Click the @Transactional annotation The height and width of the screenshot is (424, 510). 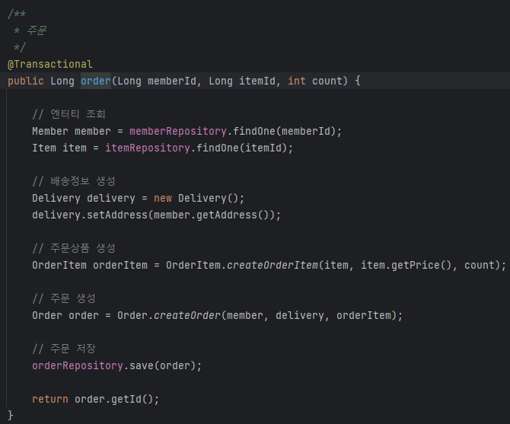[50, 65]
